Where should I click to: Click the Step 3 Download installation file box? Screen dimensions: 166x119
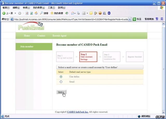pos(112,57)
